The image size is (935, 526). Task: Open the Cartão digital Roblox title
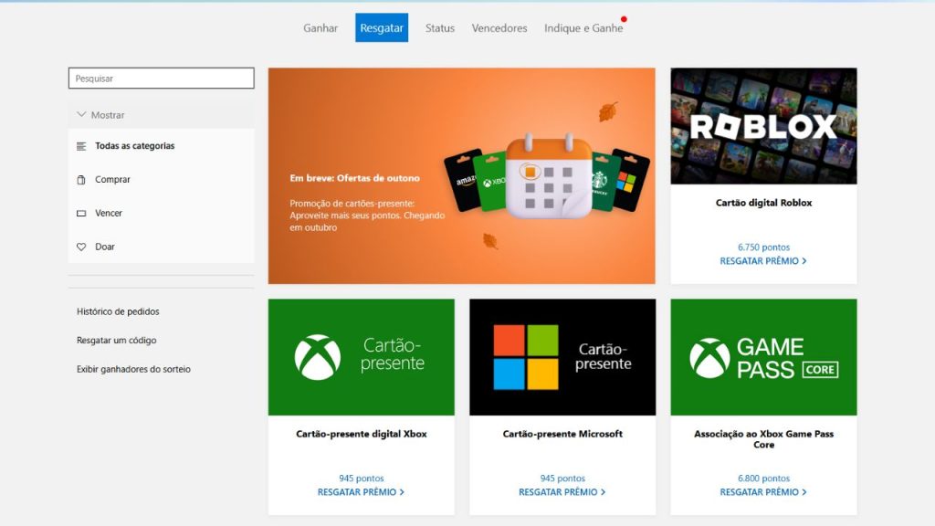(764, 203)
